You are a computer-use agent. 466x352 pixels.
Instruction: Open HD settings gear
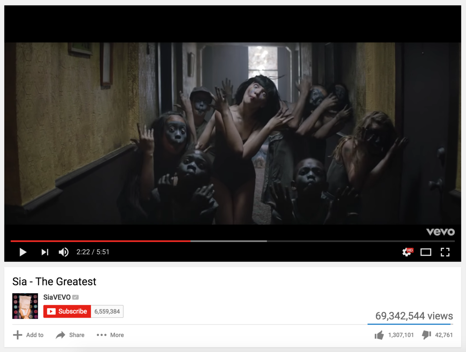407,252
